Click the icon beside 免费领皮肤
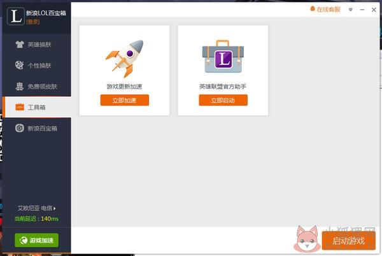Screen dimensions: 382x256 coord(20,86)
